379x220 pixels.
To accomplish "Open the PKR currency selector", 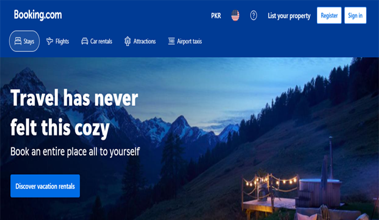I will [x=216, y=16].
